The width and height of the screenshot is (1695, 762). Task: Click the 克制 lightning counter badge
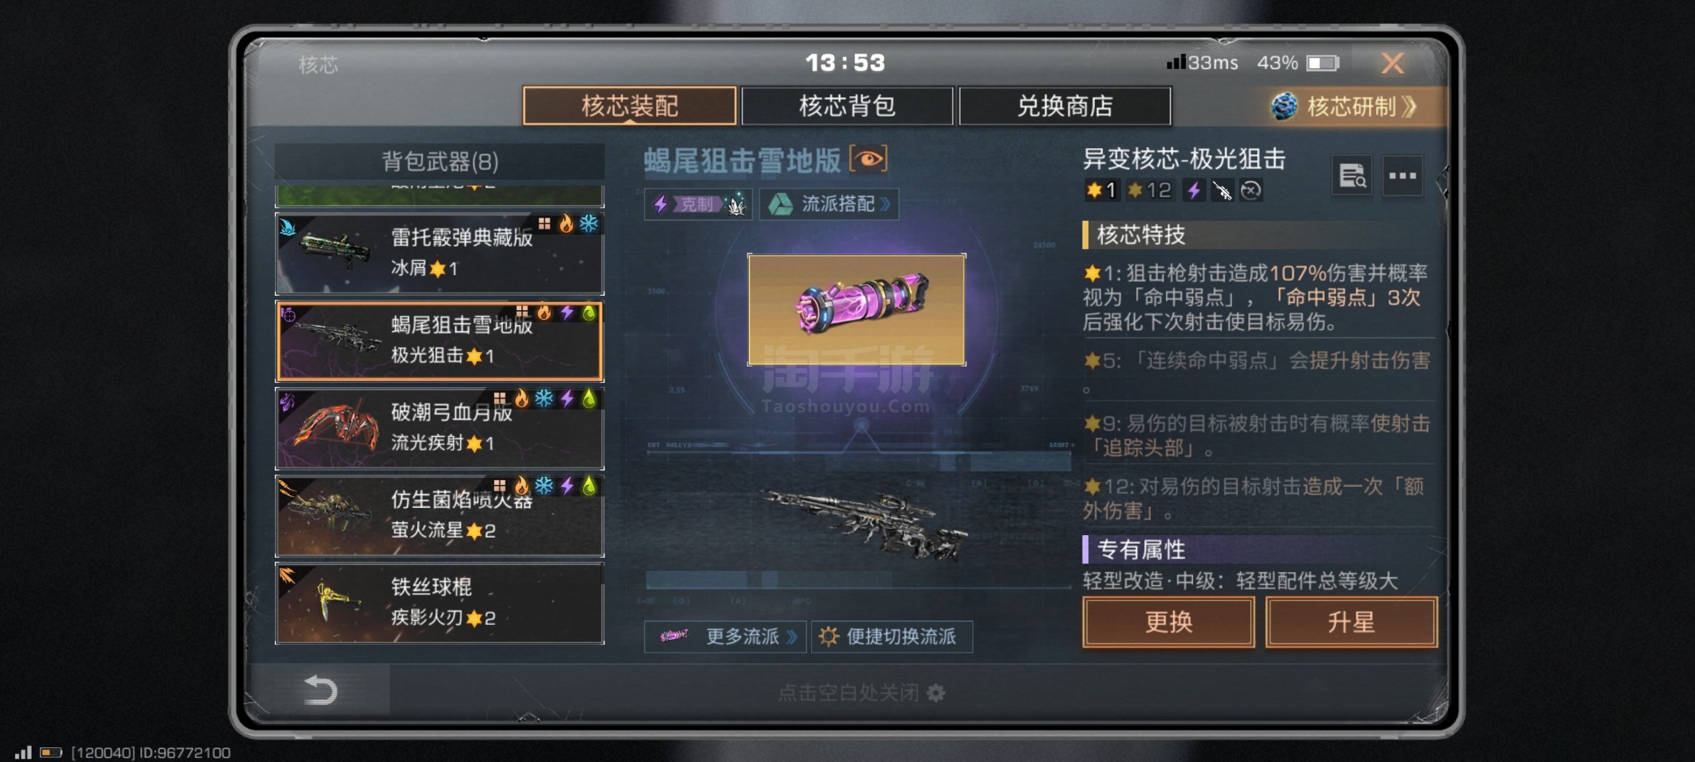pyautogui.click(x=698, y=204)
